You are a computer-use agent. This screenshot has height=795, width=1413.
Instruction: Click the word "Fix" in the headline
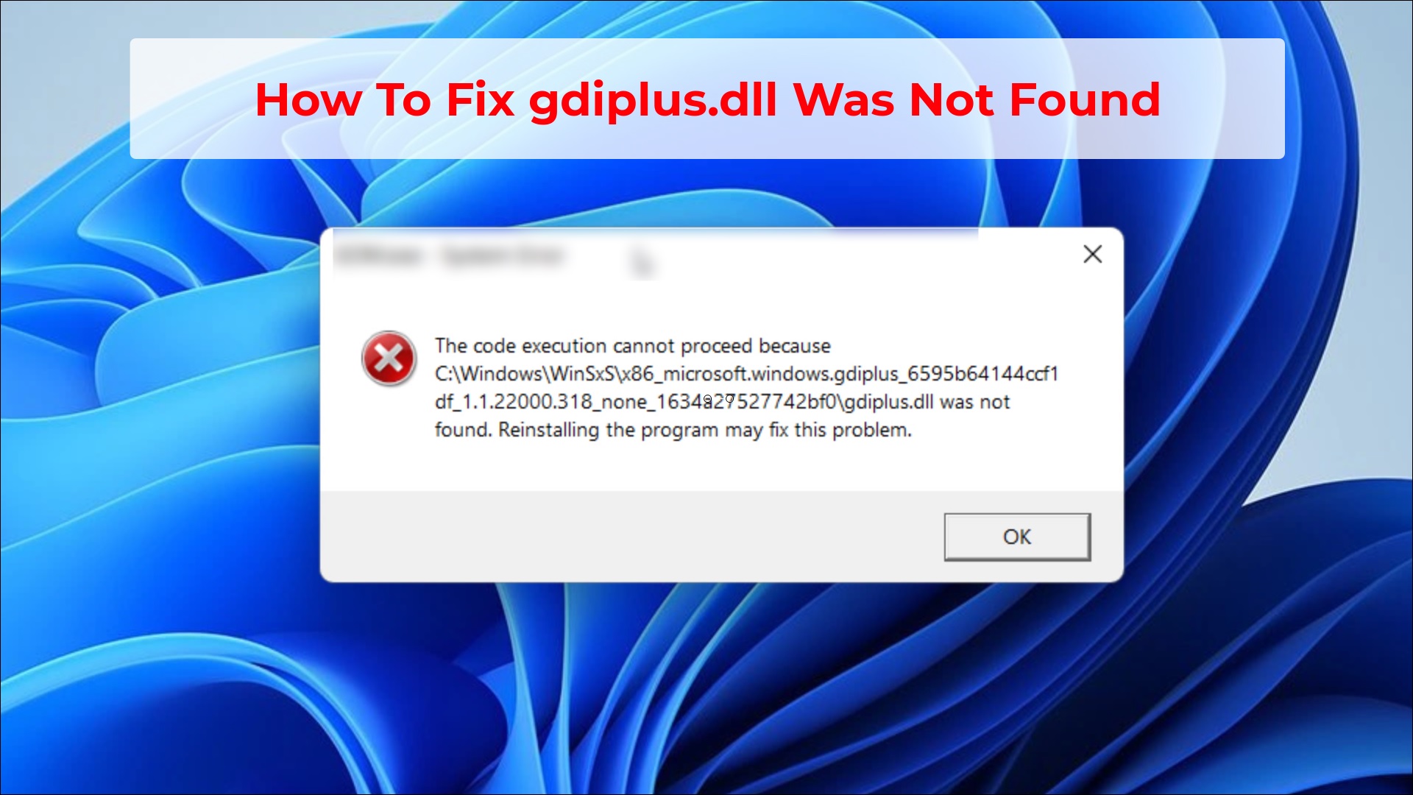pos(480,100)
